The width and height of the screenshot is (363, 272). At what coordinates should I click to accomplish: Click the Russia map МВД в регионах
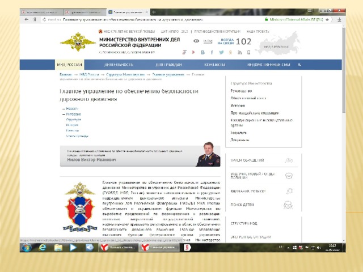(277, 44)
